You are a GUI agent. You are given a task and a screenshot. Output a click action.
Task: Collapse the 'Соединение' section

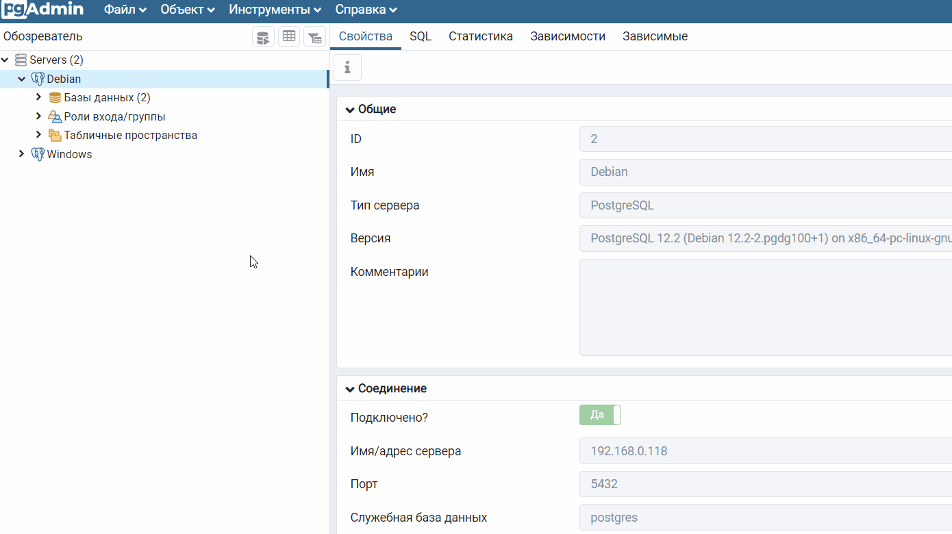coord(350,389)
